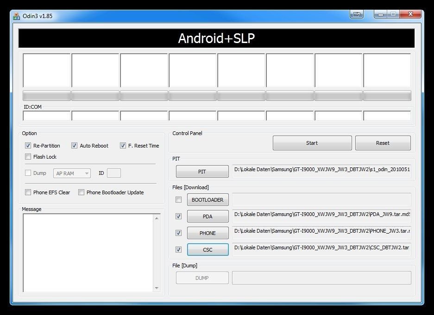Click the extra title bar icon left of minimize
The width and height of the screenshot is (434, 315).
click(x=357, y=14)
